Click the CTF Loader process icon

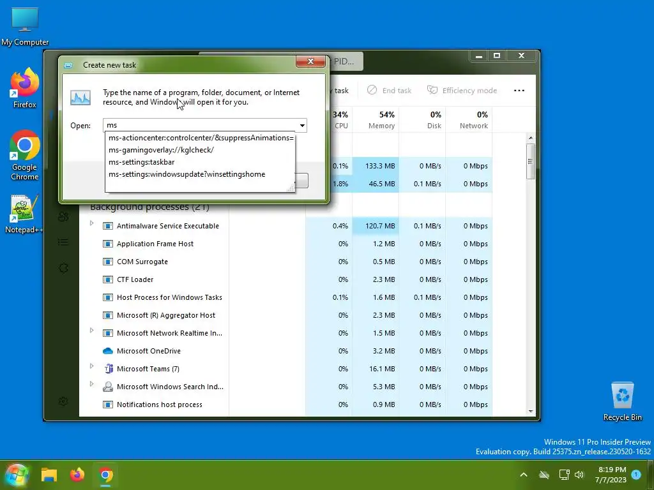(x=107, y=279)
